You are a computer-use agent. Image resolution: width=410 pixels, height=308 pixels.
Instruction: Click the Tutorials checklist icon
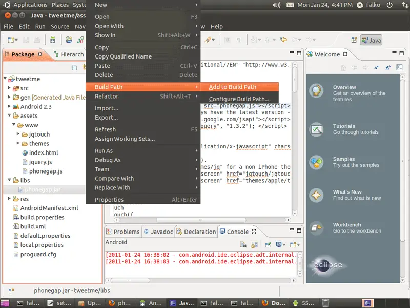point(316,129)
